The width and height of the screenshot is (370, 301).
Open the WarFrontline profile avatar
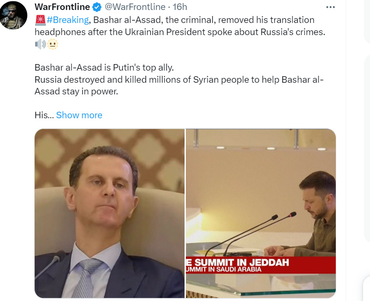[13, 15]
